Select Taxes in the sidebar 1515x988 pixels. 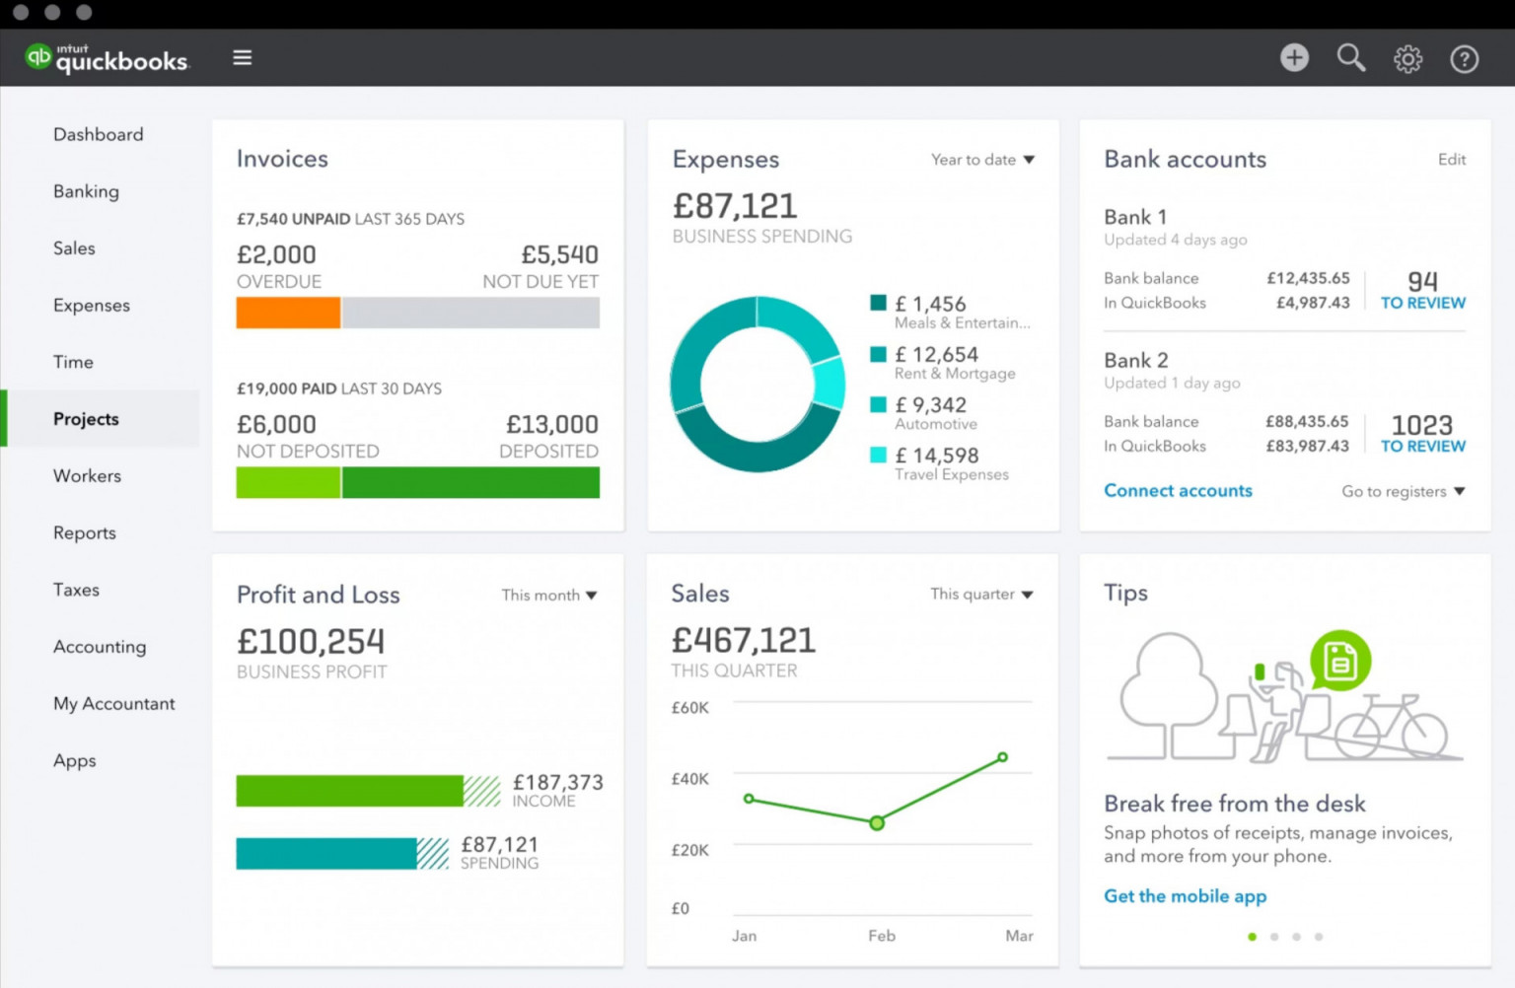(x=76, y=590)
